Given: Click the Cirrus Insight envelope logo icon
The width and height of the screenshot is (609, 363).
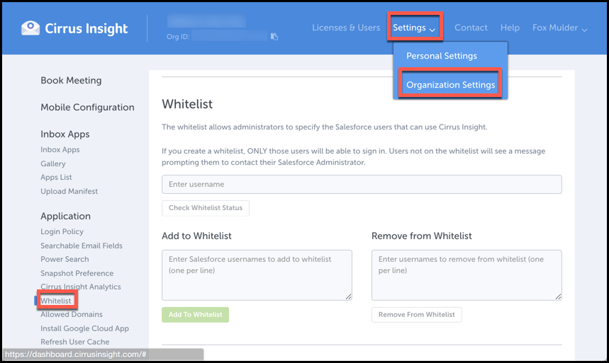Looking at the screenshot, I should (x=30, y=28).
